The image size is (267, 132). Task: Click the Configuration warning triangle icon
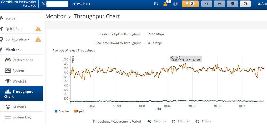pyautogui.click(x=38, y=39)
